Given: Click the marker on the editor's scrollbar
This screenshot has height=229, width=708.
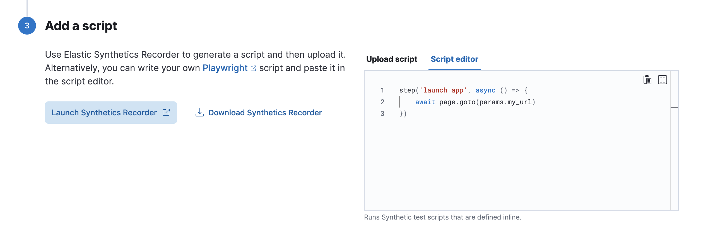Looking at the screenshot, I should (674, 108).
